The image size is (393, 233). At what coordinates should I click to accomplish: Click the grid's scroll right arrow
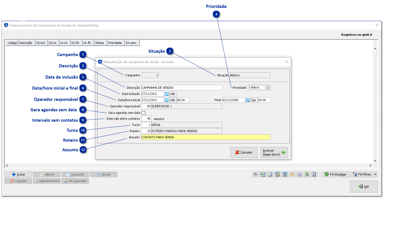click(x=370, y=165)
